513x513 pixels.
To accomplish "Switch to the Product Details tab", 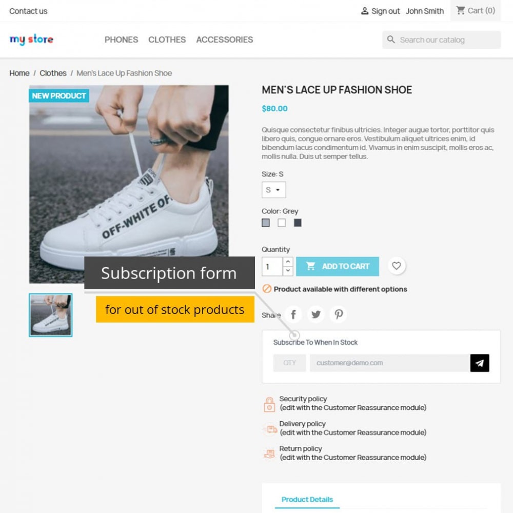I will [307, 499].
